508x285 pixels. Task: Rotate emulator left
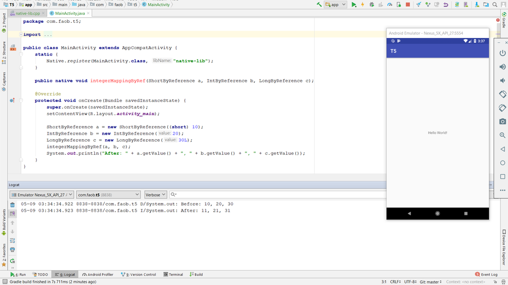tap(503, 94)
